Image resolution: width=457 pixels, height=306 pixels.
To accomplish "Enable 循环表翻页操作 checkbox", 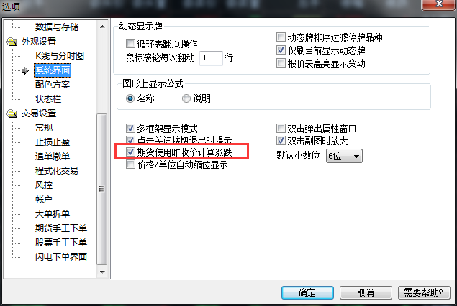I will pyautogui.click(x=130, y=44).
